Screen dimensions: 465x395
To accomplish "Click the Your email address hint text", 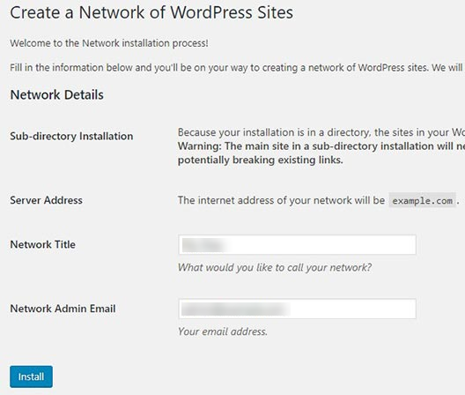I will 223,332.
